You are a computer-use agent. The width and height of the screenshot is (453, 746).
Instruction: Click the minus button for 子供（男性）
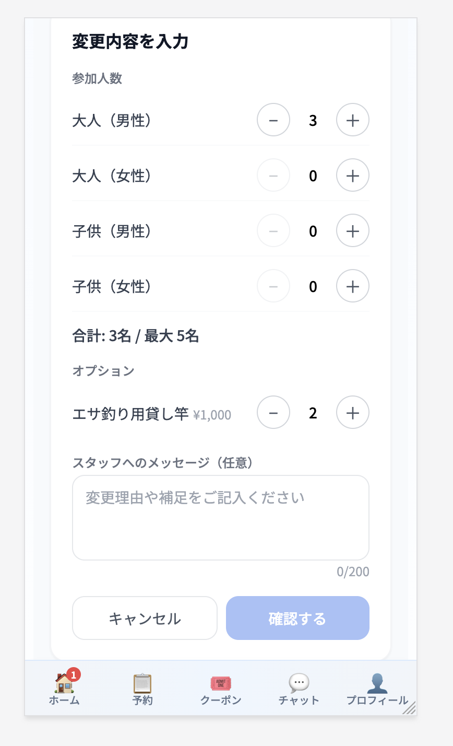273,231
